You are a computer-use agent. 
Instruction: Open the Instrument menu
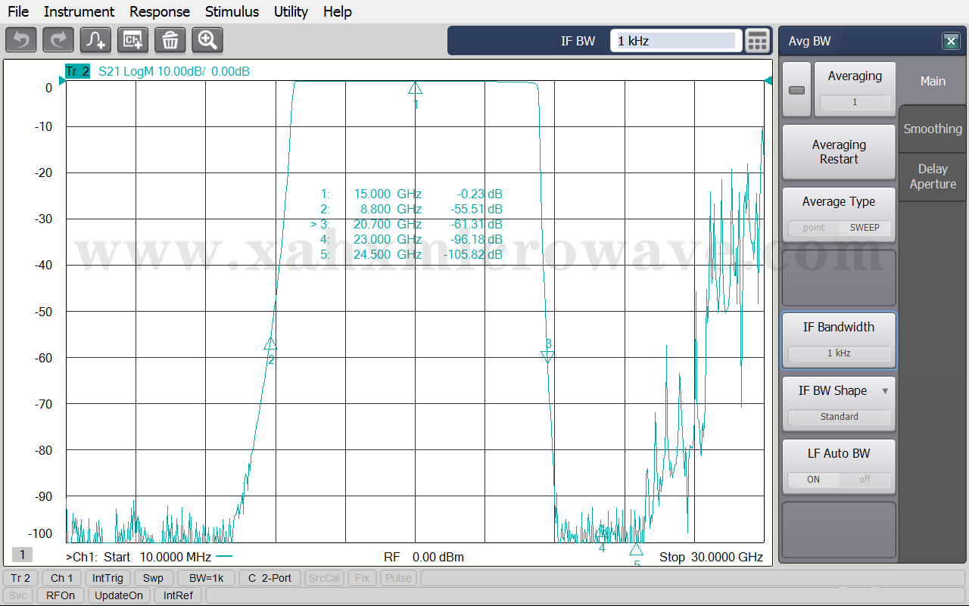(x=79, y=11)
